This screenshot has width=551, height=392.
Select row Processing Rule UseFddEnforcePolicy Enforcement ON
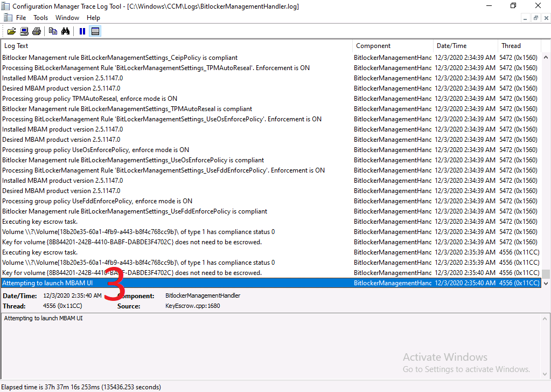(270, 170)
